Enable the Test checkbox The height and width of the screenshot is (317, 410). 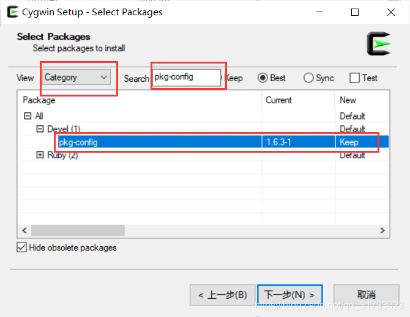[354, 78]
